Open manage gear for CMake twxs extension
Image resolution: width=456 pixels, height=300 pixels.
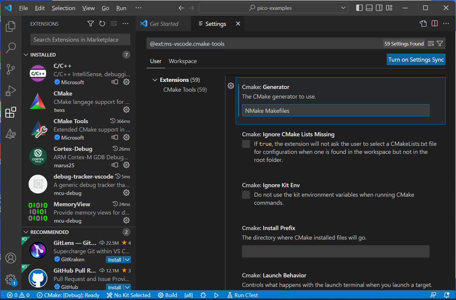126,110
